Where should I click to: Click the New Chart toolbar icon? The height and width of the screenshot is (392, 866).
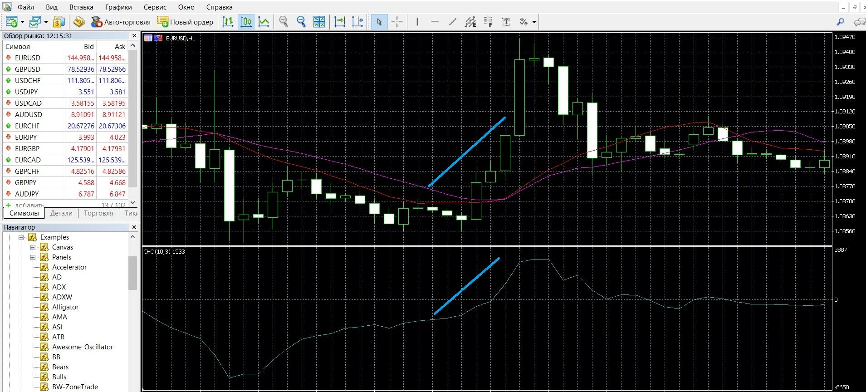coord(11,21)
